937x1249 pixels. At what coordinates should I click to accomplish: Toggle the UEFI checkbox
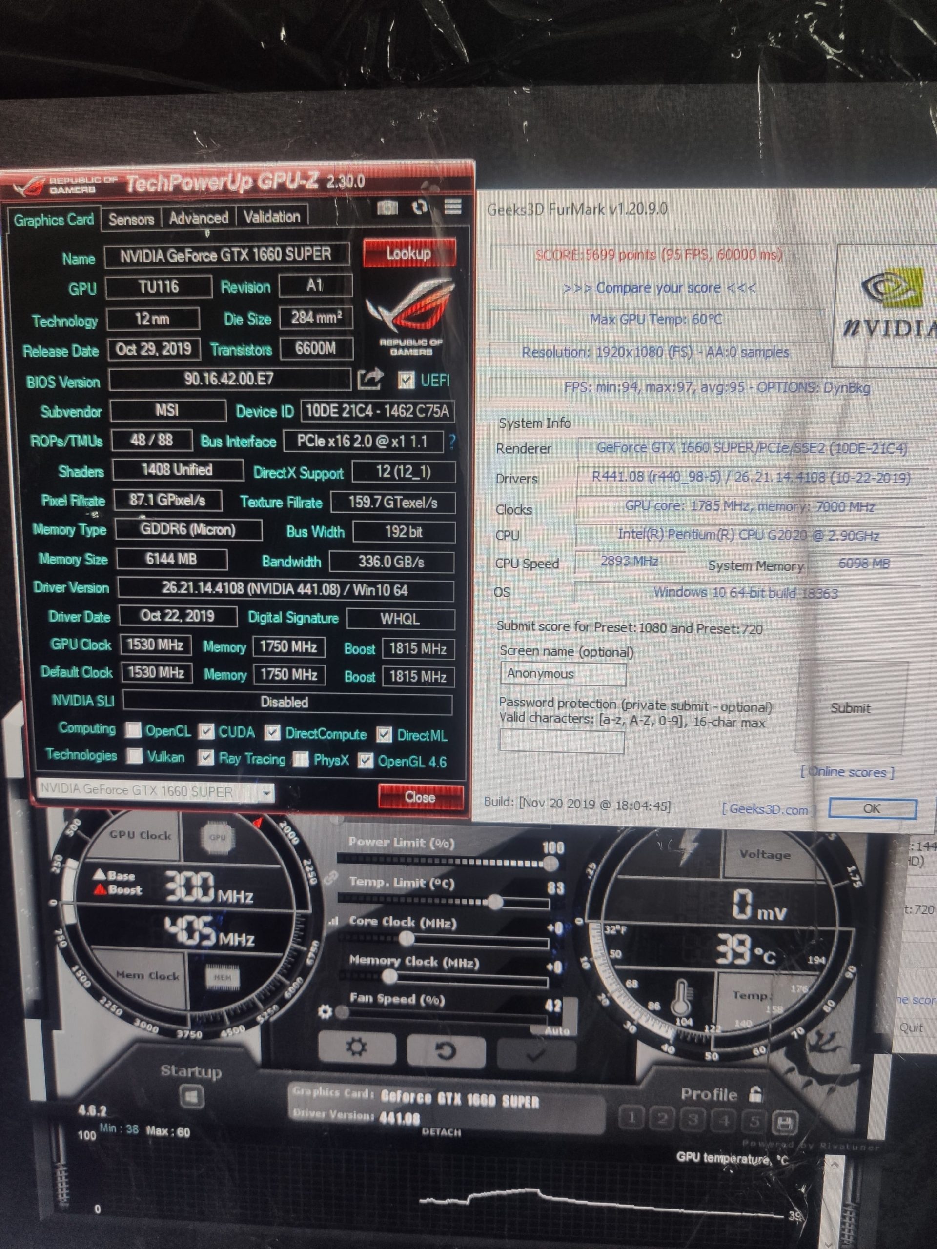[405, 380]
